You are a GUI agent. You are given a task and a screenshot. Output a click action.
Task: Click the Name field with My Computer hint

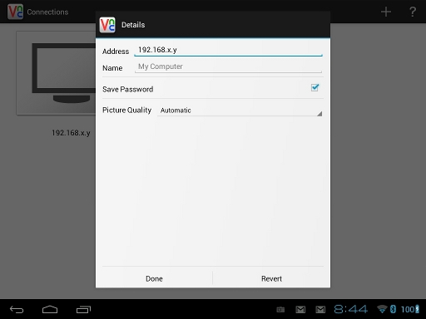(x=228, y=66)
